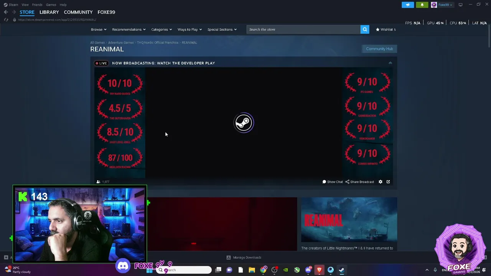
Task: Open the Games menu
Action: [x=51, y=5]
